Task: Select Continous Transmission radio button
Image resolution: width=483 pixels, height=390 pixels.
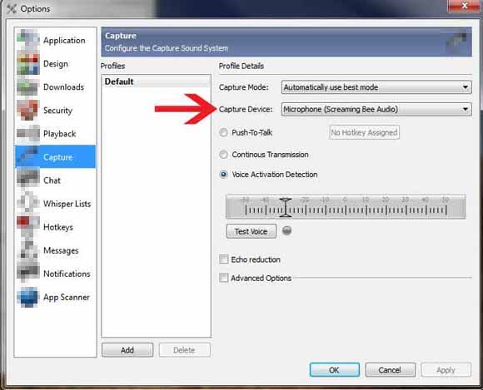Action: (x=223, y=155)
